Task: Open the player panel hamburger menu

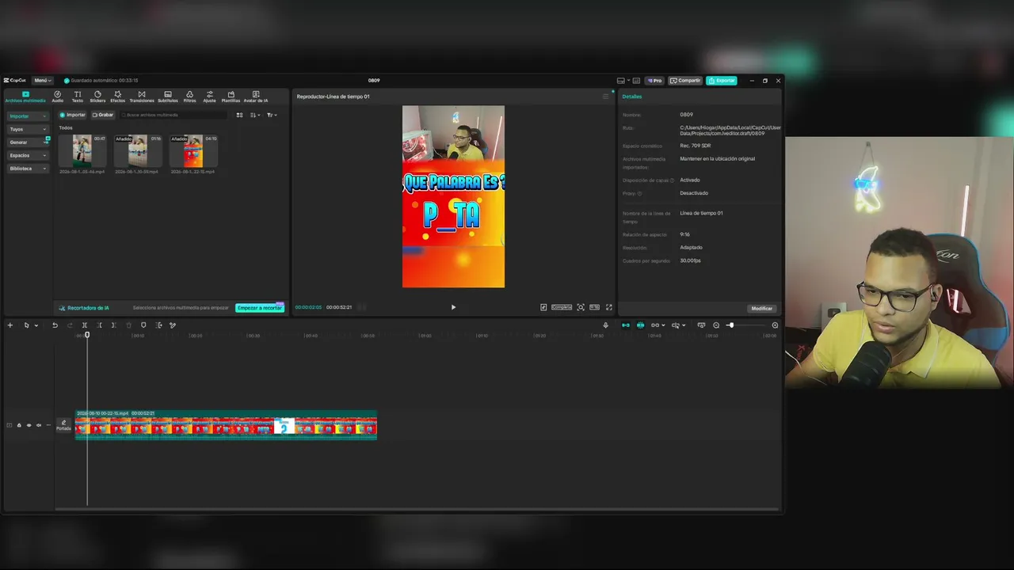Action: (x=605, y=97)
